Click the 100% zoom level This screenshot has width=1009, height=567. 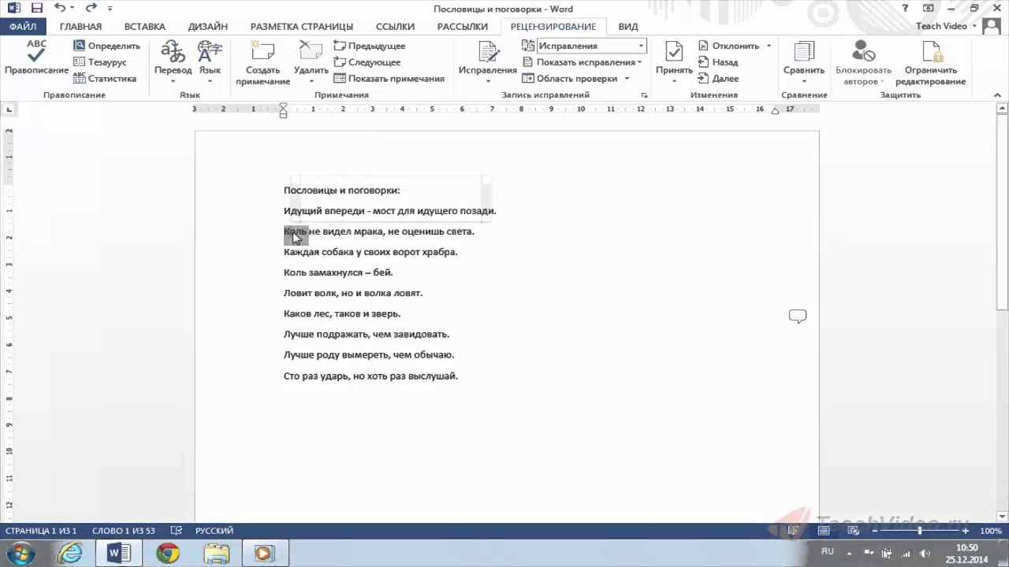point(991,531)
